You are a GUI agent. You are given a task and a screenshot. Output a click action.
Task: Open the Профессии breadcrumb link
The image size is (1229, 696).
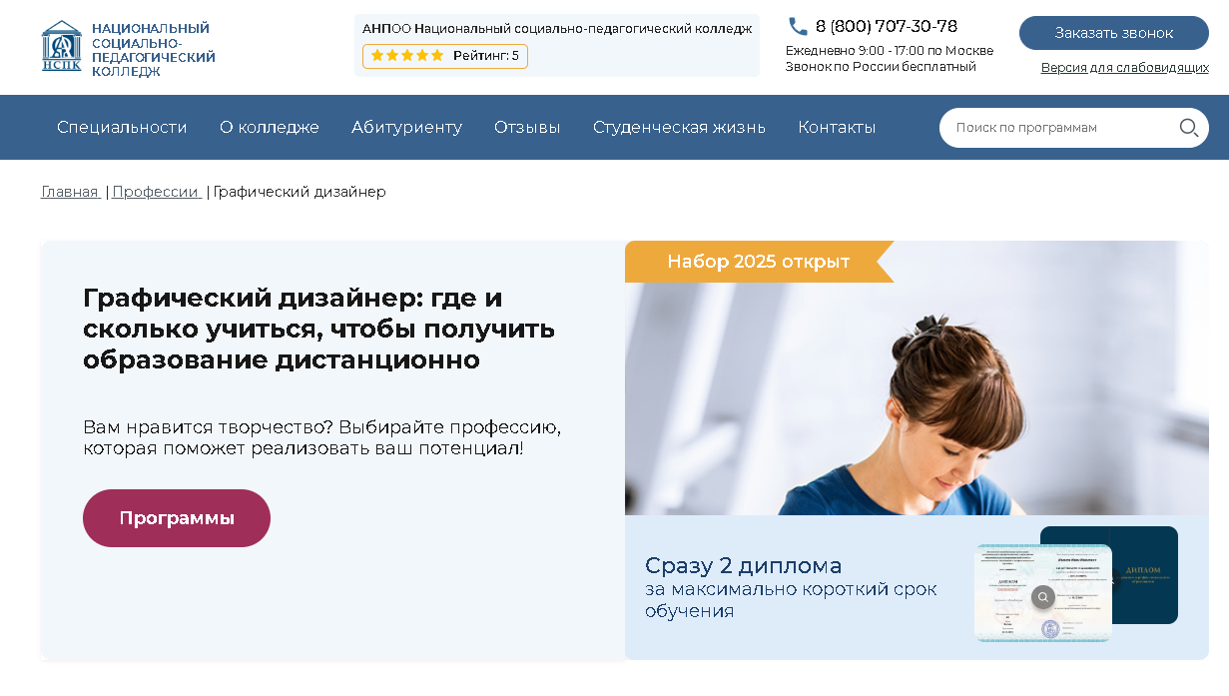click(156, 192)
